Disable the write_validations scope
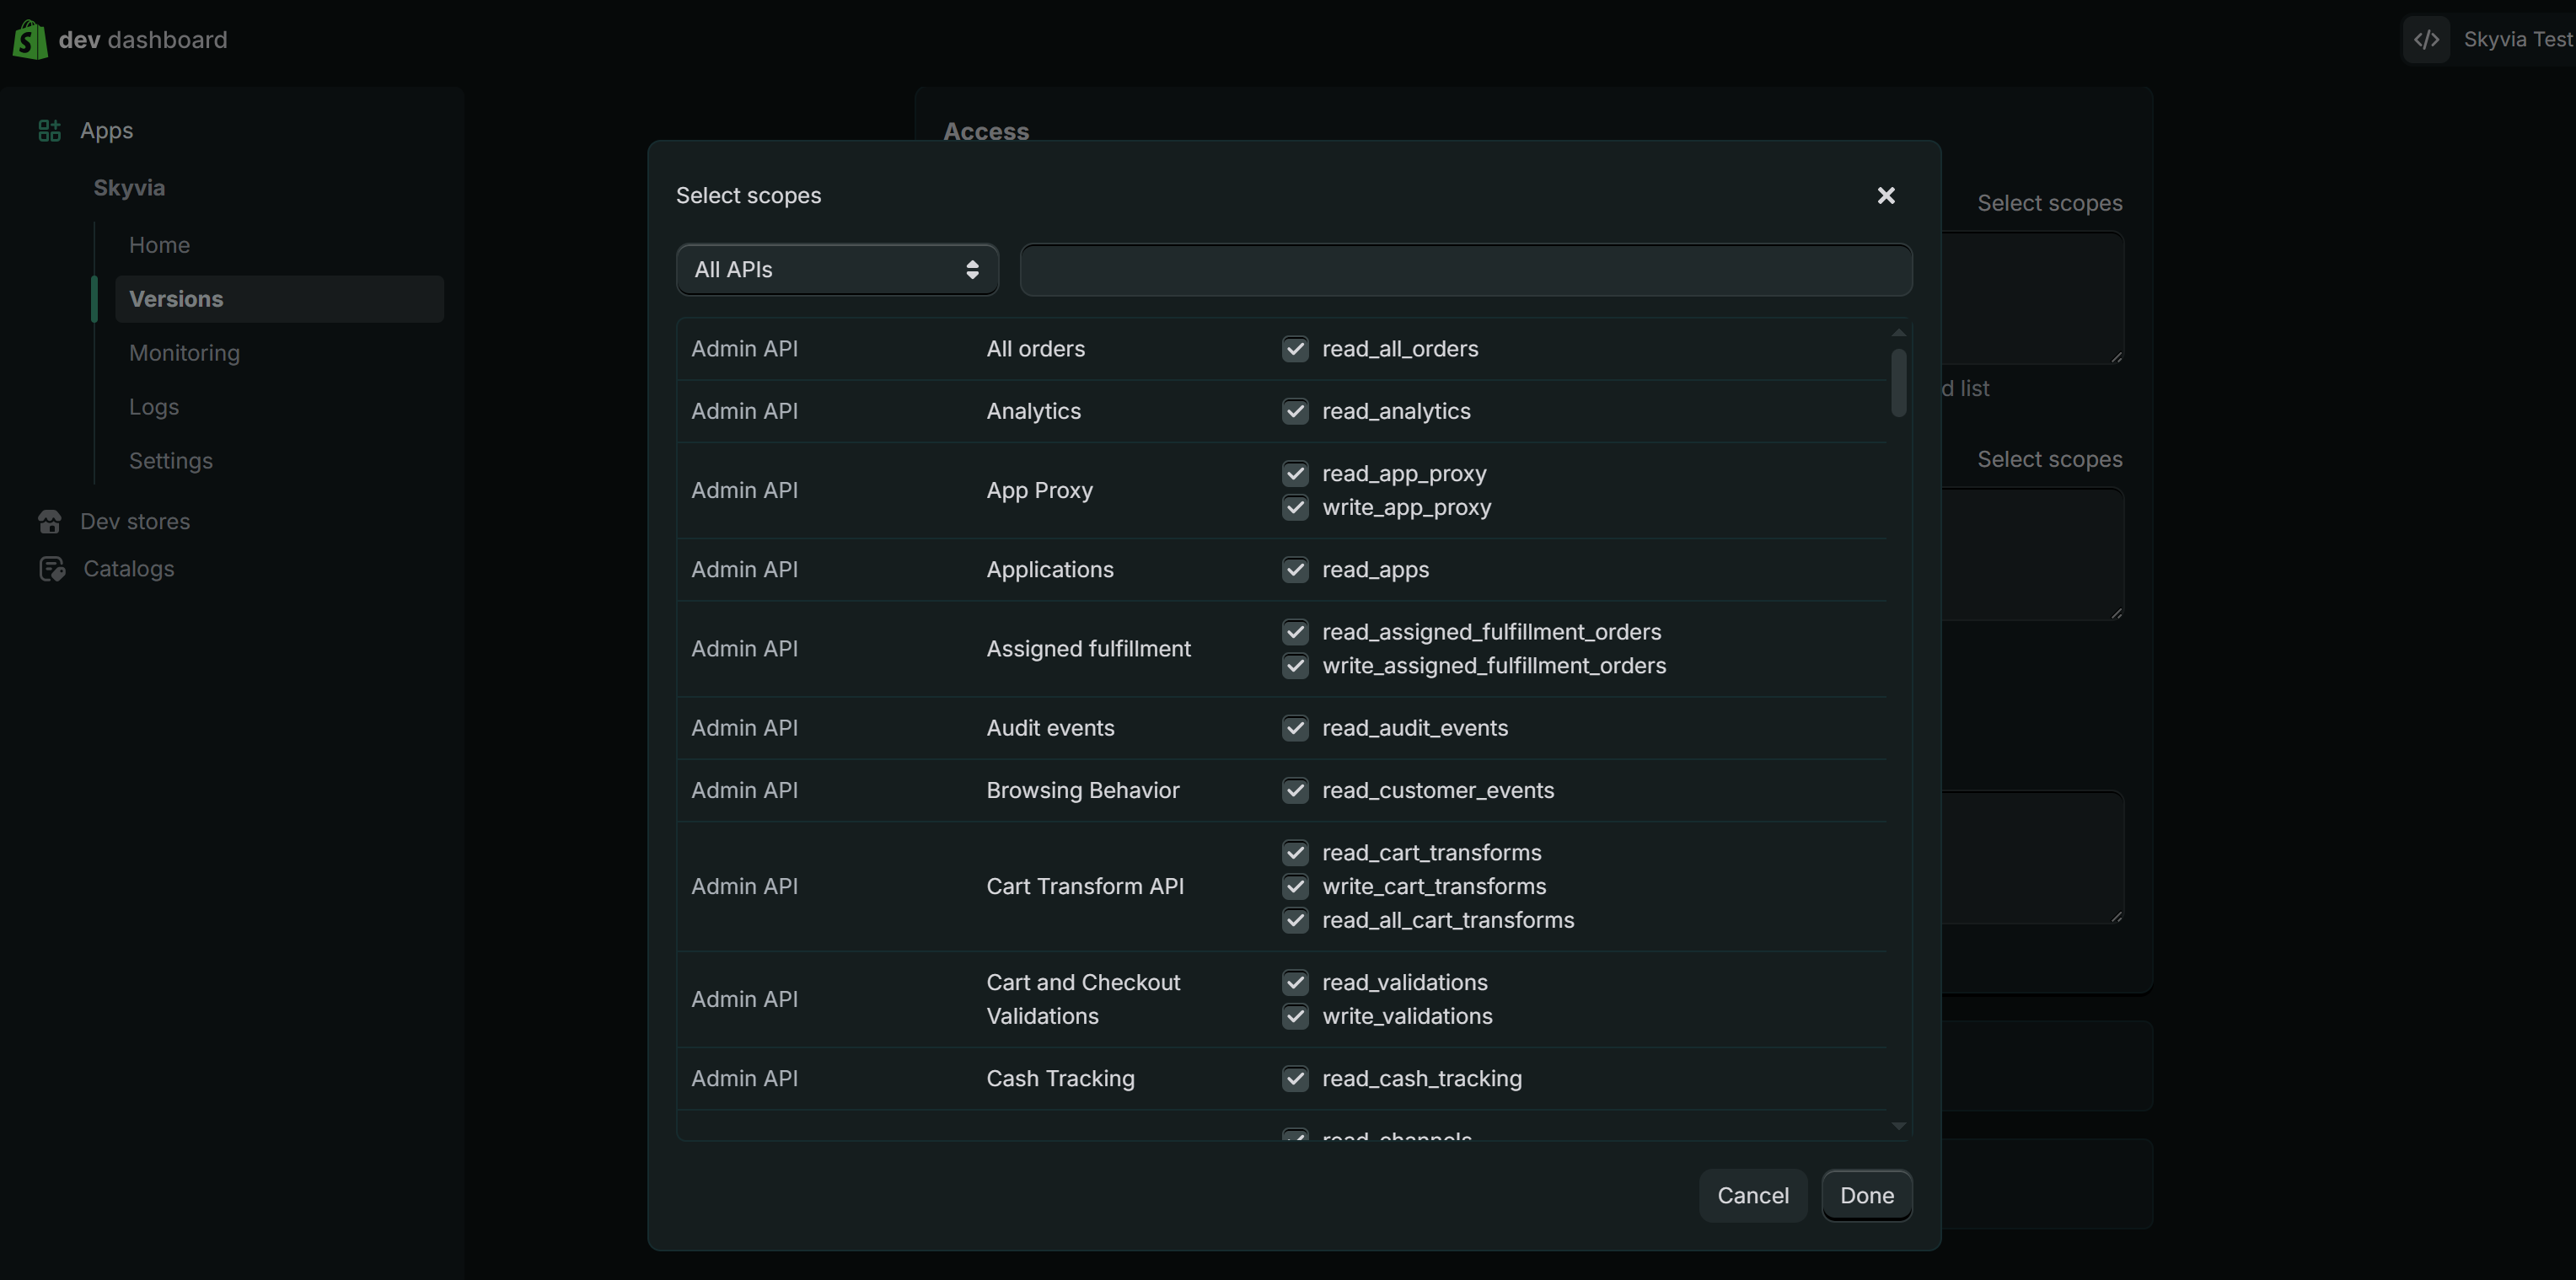2576x1280 pixels. click(1295, 1016)
